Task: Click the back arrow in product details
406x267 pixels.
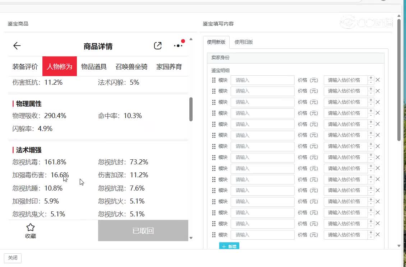Action: pyautogui.click(x=17, y=46)
